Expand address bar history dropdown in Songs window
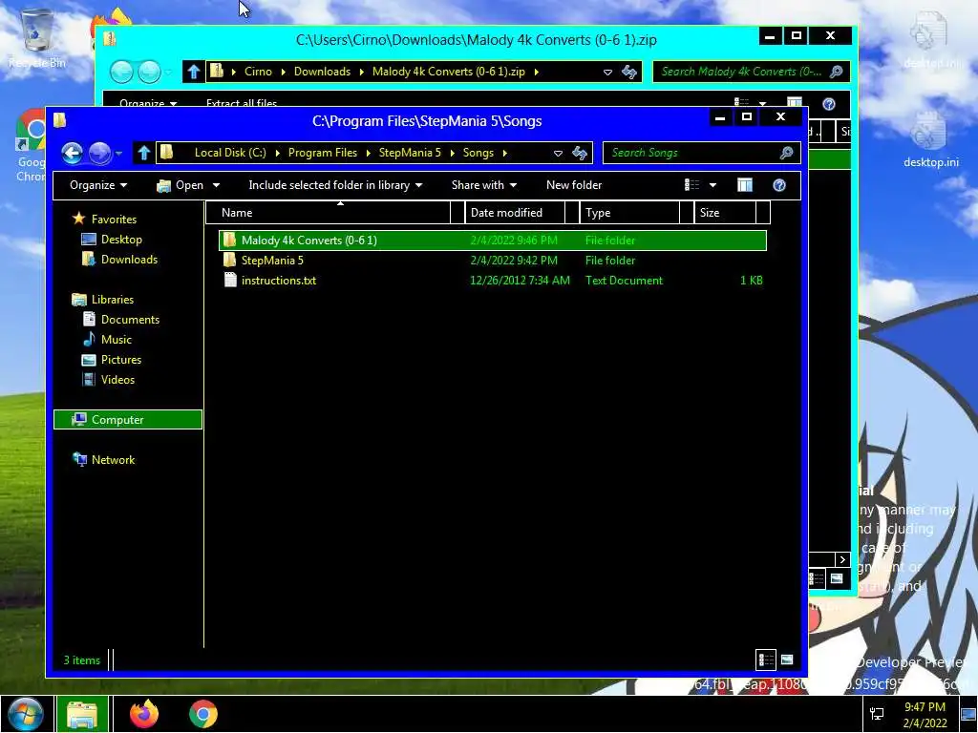Screen dimensions: 978x733 coord(558,154)
